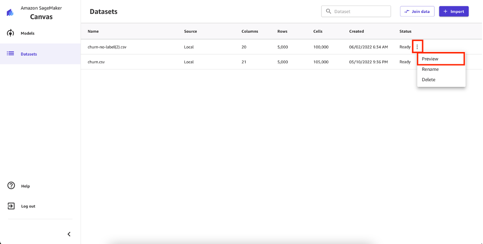The width and height of the screenshot is (483, 244).
Task: Click the Help question mark icon
Action: 11,186
